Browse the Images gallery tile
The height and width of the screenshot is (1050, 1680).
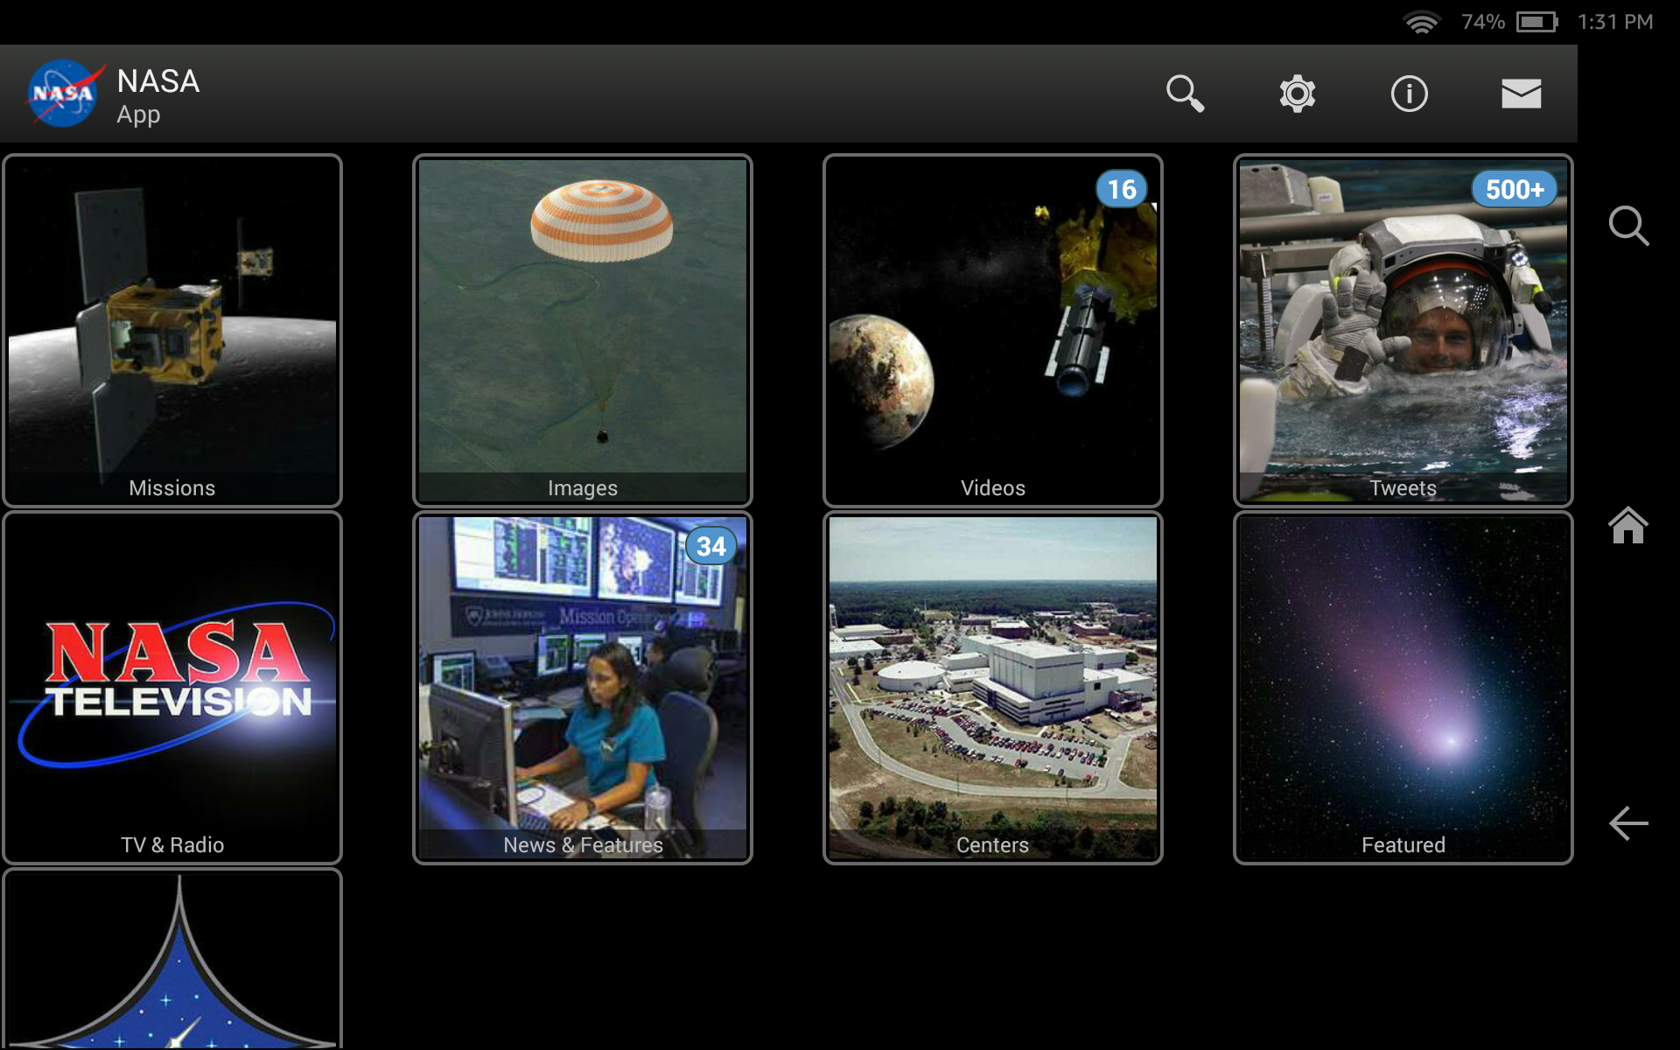[582, 330]
